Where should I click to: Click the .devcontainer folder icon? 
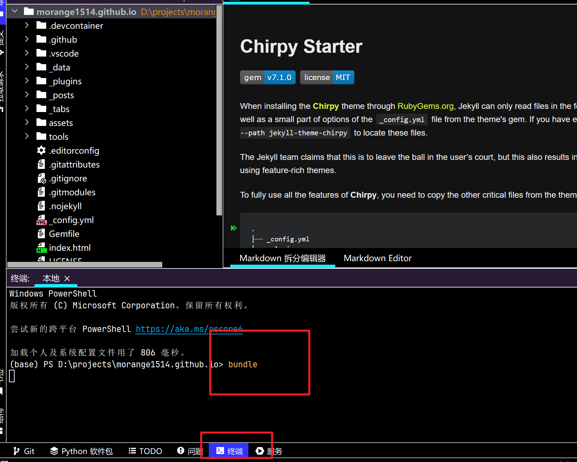[x=41, y=25]
